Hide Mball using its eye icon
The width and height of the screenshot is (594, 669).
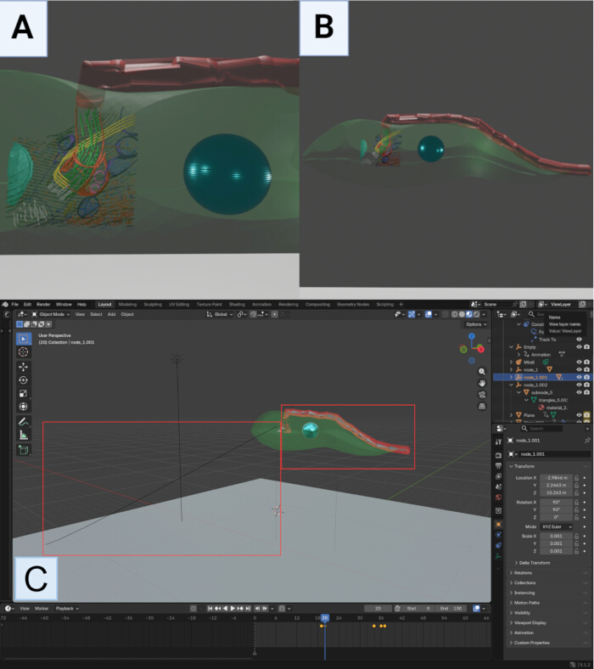(x=579, y=362)
